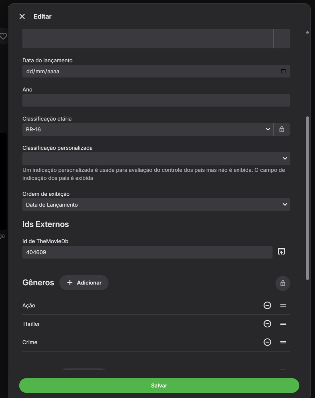Screen dimensions: 315x398
Task: Click the drag handle next to Crime
Action: 283,342
